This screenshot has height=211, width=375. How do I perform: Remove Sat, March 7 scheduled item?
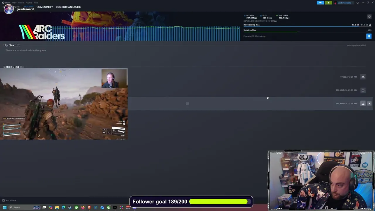click(x=369, y=103)
